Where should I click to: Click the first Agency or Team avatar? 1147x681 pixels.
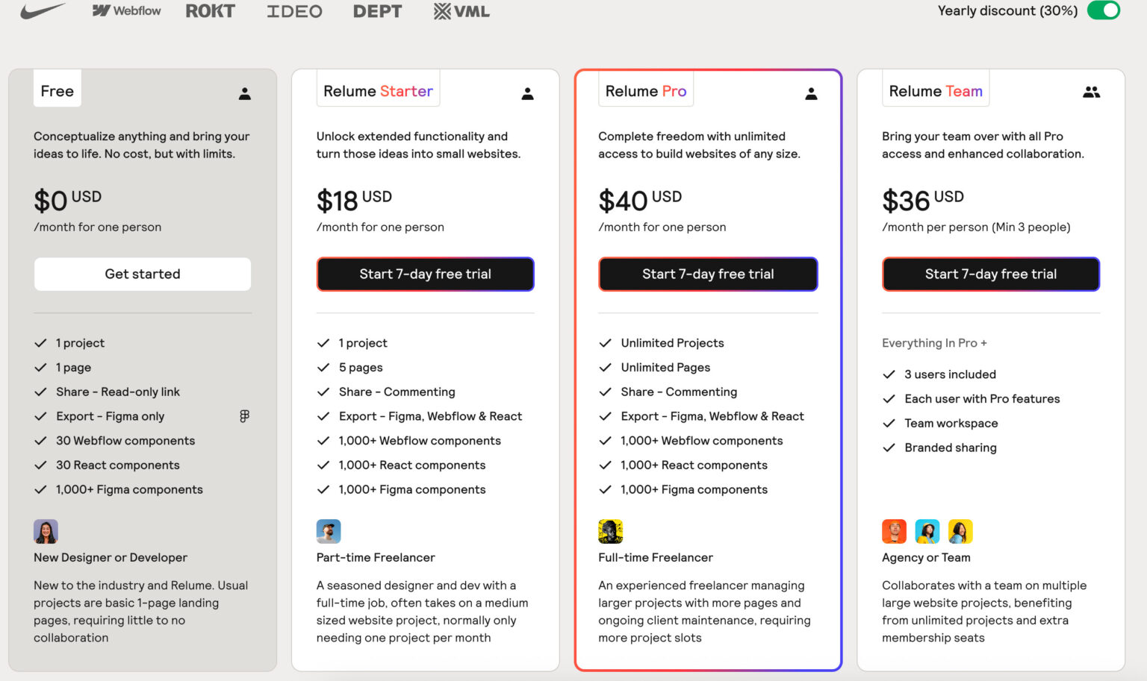[894, 531]
